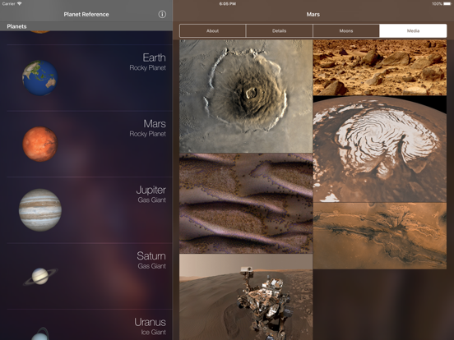
Task: Switch to the About tab
Action: (x=212, y=30)
